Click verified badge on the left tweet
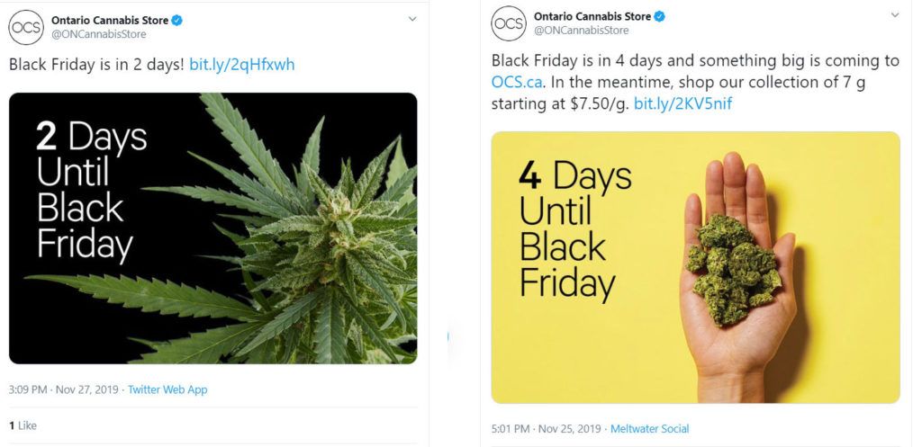This screenshot has height=447, width=922. click(177, 21)
